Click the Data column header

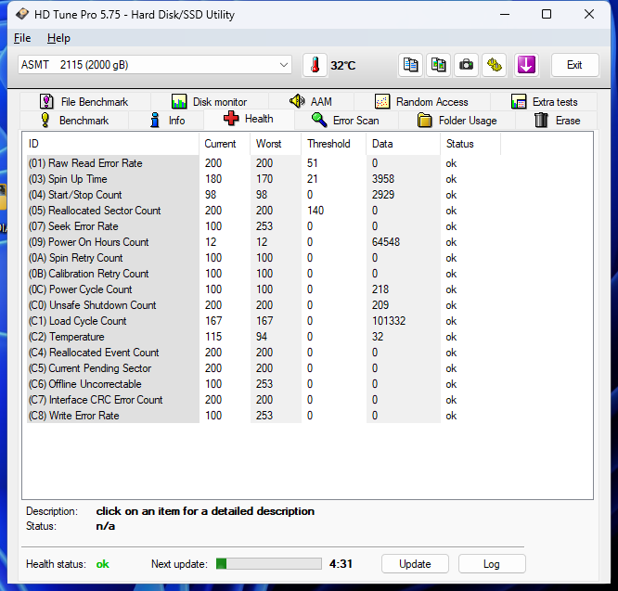(404, 144)
